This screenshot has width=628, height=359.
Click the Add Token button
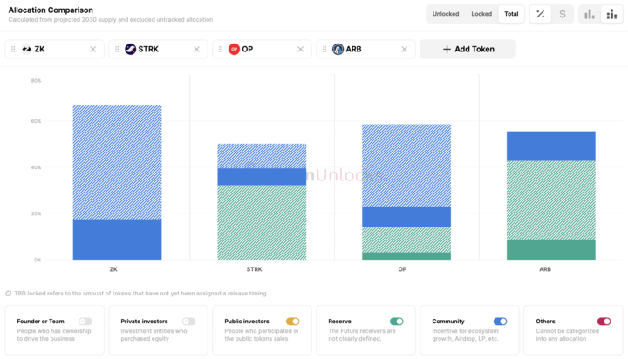468,49
